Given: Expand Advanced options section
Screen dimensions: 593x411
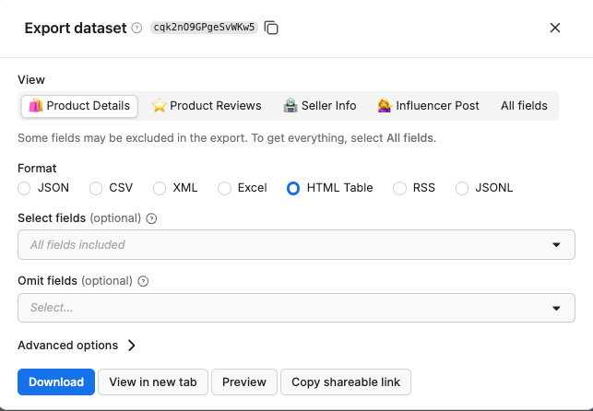Looking at the screenshot, I should [77, 346].
